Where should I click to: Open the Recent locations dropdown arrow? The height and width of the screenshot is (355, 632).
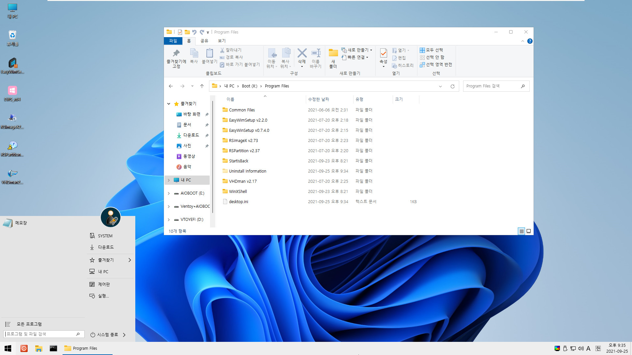[192, 86]
